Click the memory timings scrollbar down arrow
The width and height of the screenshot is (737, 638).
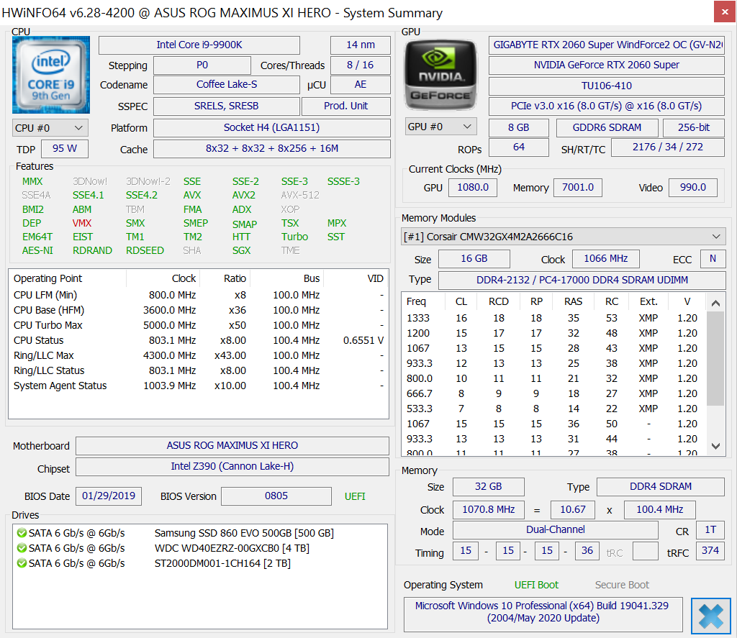[715, 447]
